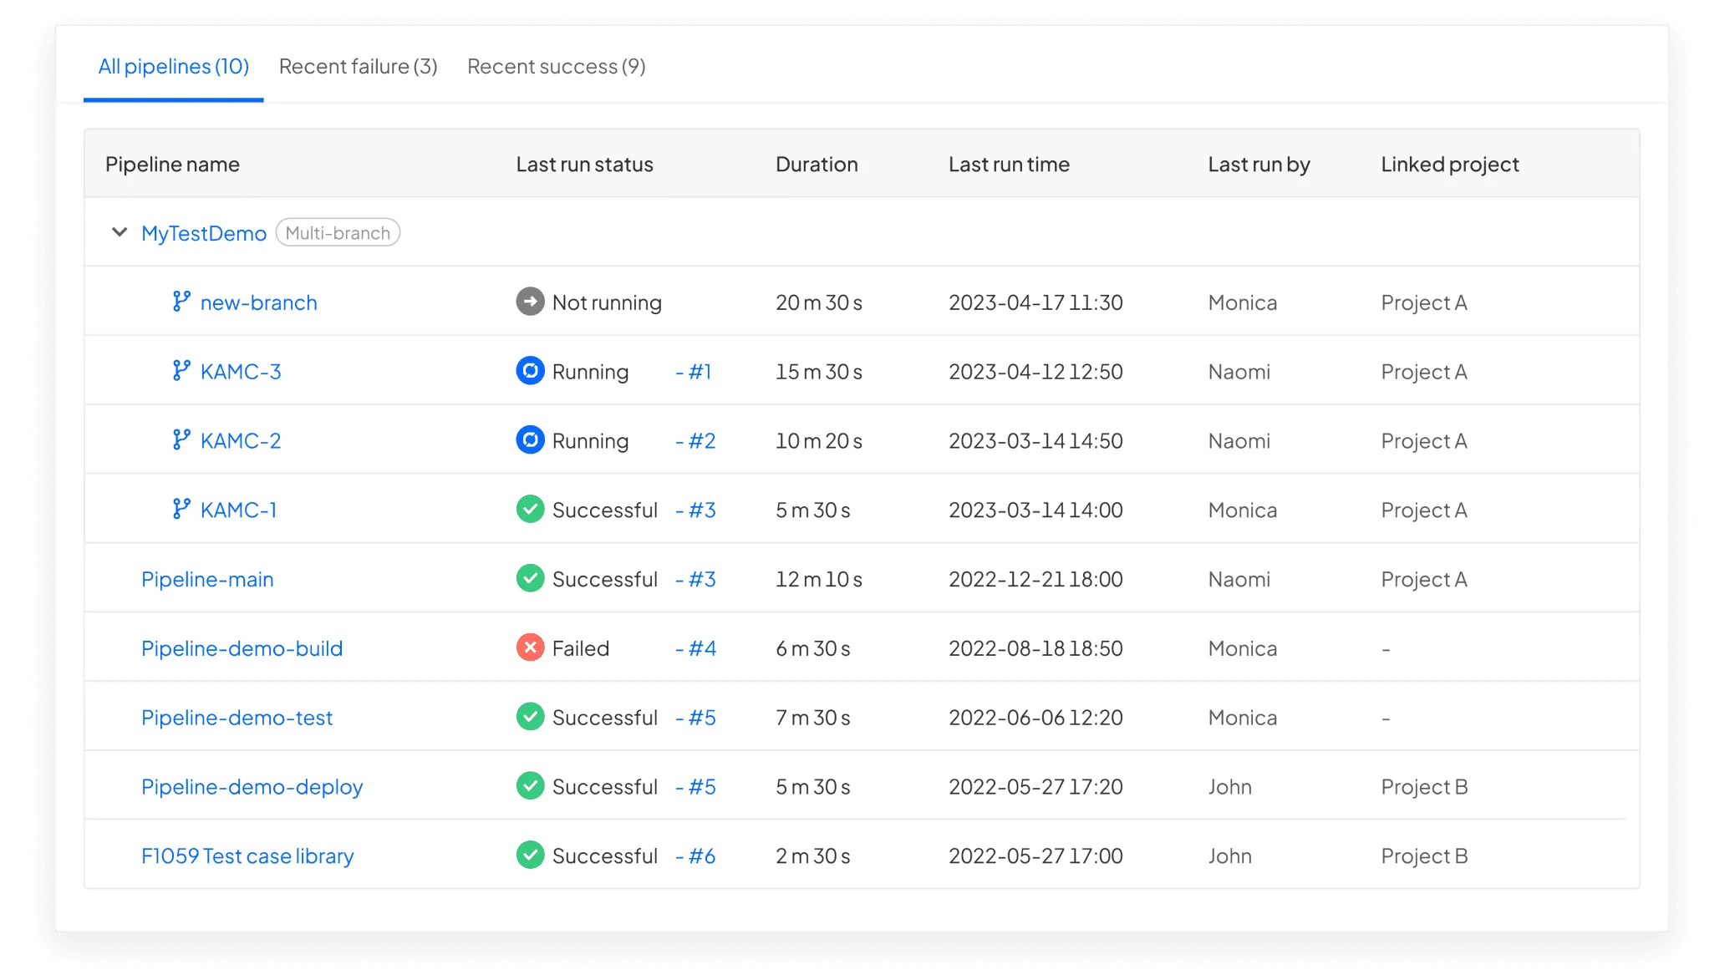The height and width of the screenshot is (975, 1730).
Task: Click the Last run time column header
Action: (1009, 165)
